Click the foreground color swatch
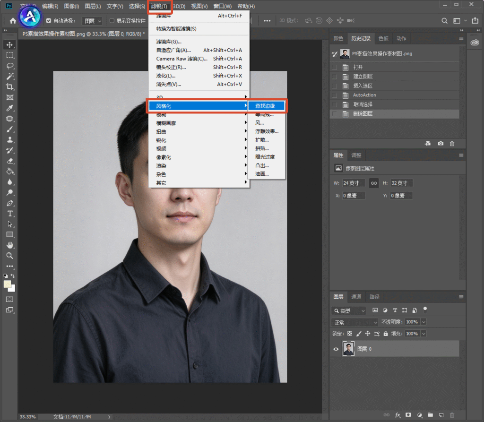Viewport: 484px width, 422px height. click(7, 284)
